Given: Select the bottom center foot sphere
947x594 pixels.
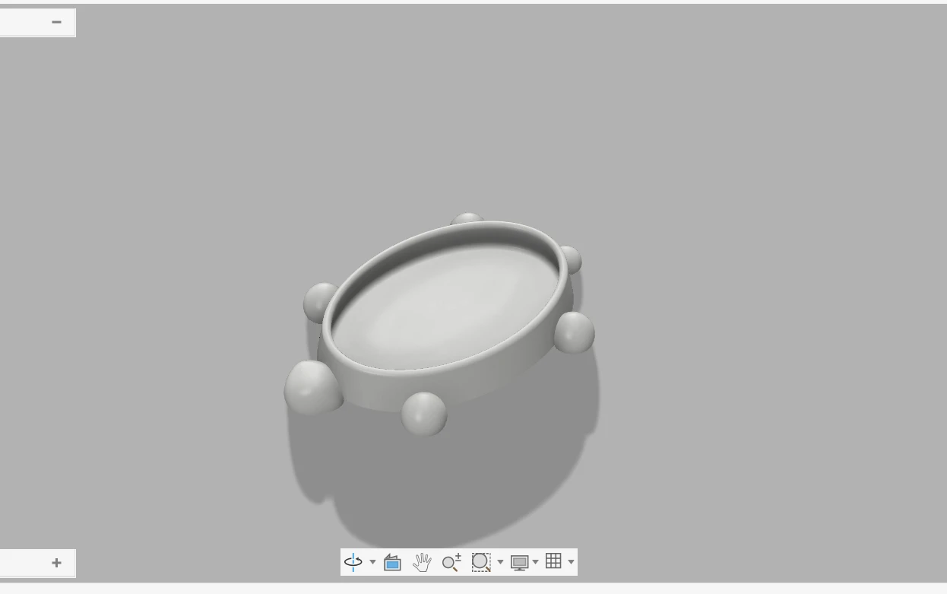Looking at the screenshot, I should click(x=423, y=414).
